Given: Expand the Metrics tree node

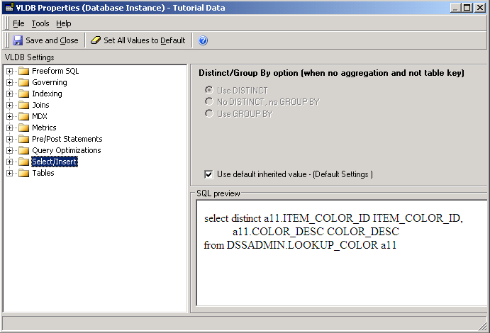Looking at the screenshot, I should point(9,128).
